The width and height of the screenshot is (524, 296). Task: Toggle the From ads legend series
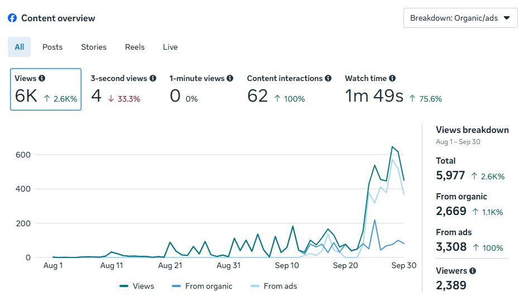point(273,286)
